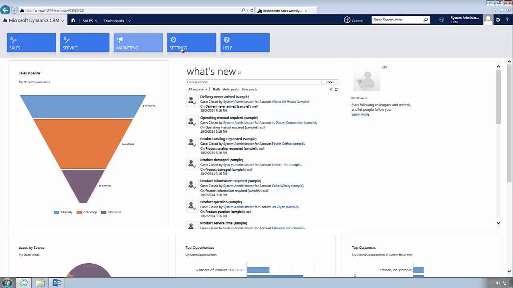Open the gear options icon in header

click(x=498, y=20)
